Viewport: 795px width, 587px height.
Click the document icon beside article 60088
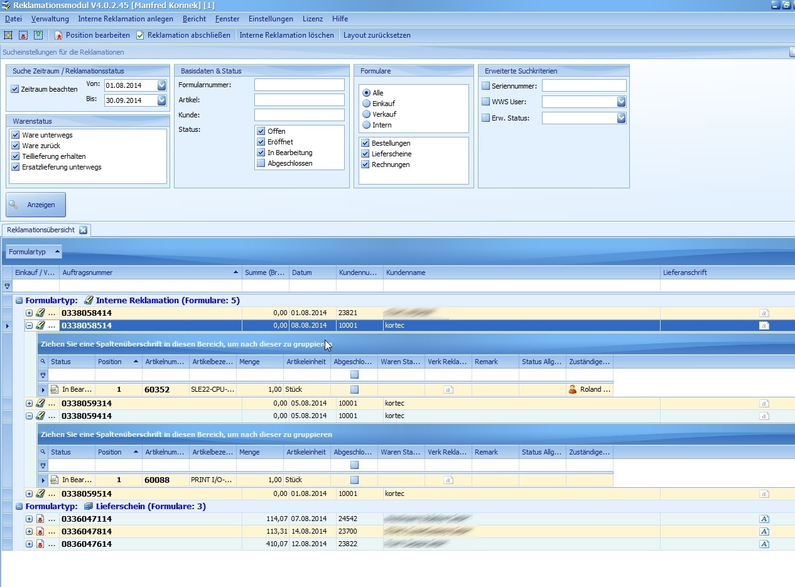tap(55, 480)
